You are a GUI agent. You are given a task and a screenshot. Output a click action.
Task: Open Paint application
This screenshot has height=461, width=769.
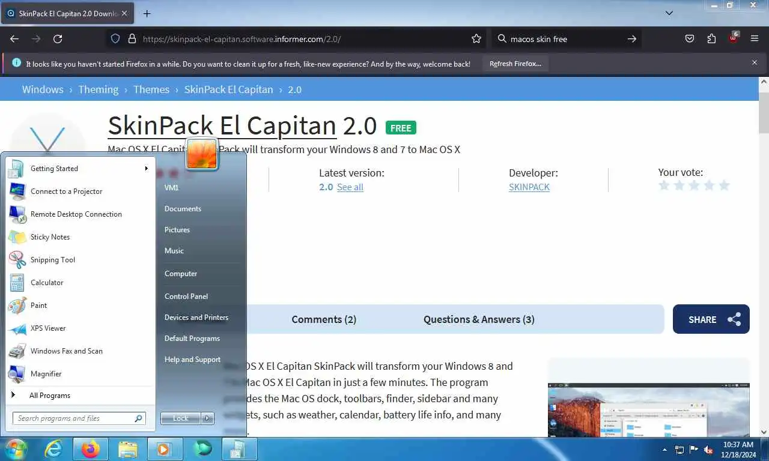(79, 306)
